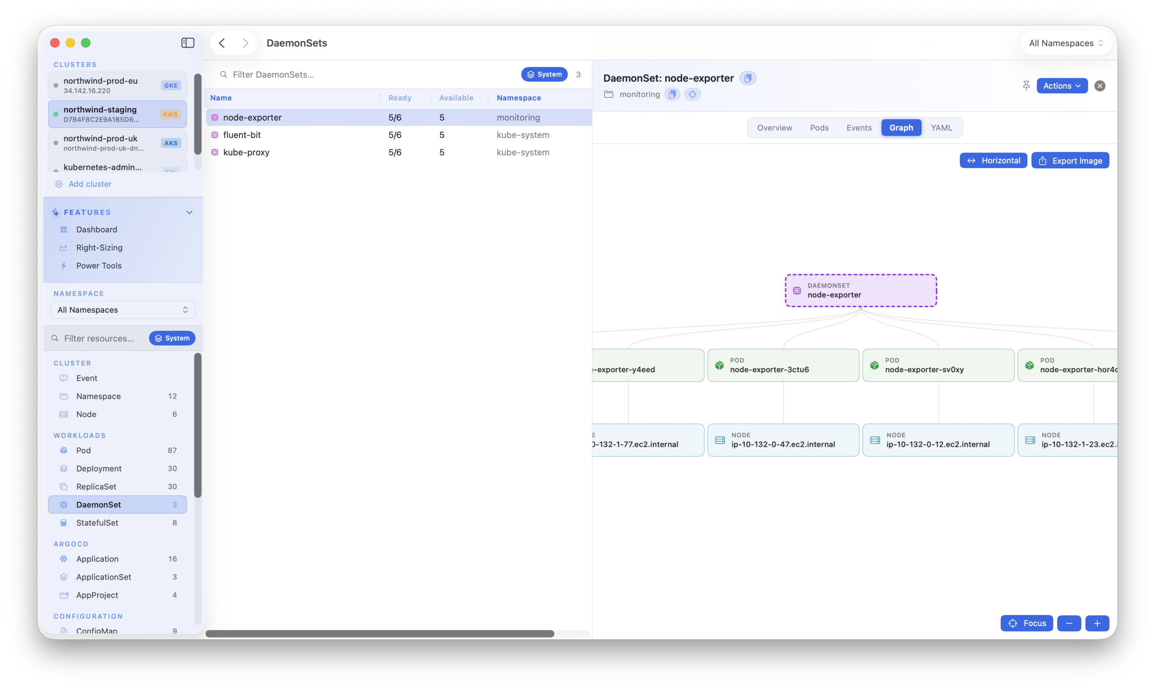Screen dimensions: 1155x689
Task: Collapse the Features section chevron
Action: tap(189, 212)
